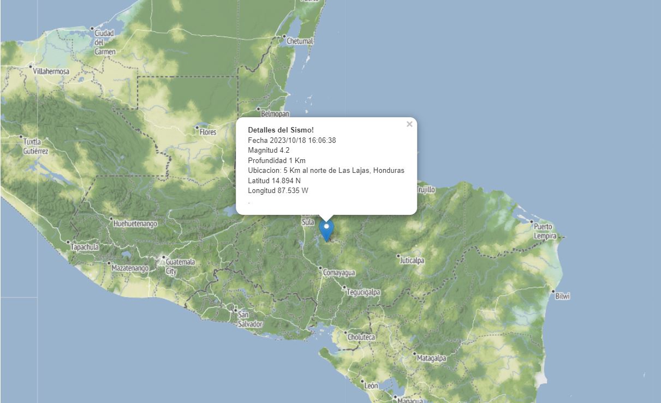Select the 'Fecha 2023/10/18 16:06:38' line
The width and height of the screenshot is (661, 403).
[x=292, y=140]
